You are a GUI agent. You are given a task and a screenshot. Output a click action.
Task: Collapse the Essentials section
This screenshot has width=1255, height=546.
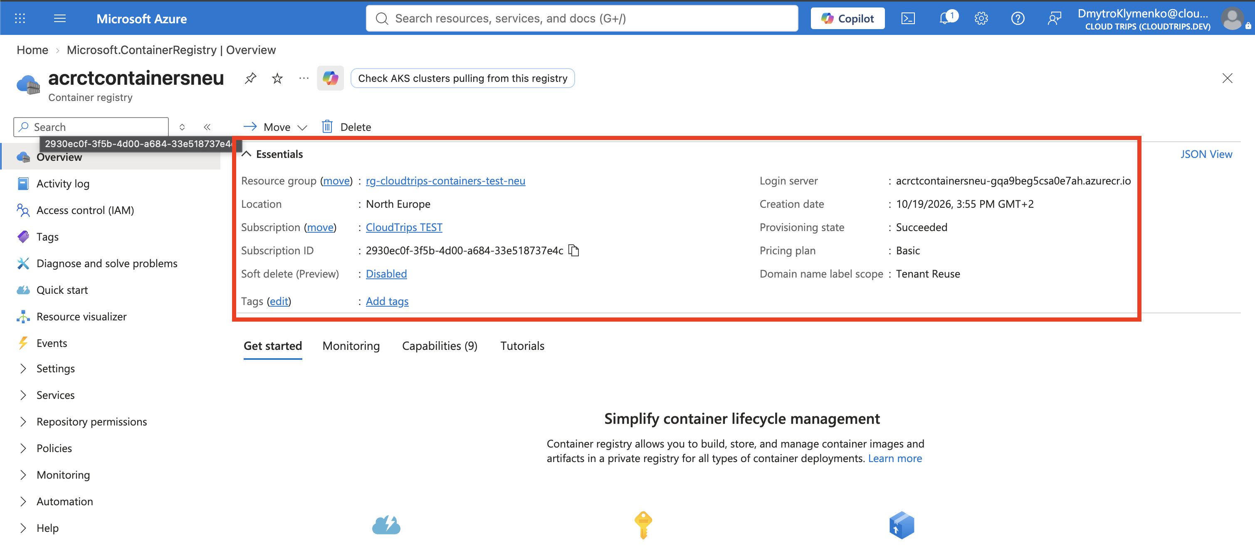247,154
